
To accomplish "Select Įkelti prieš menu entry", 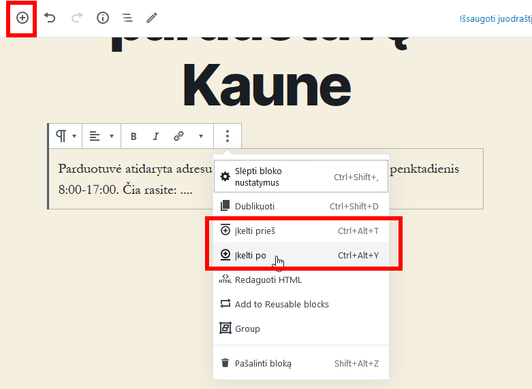I will (301, 231).
